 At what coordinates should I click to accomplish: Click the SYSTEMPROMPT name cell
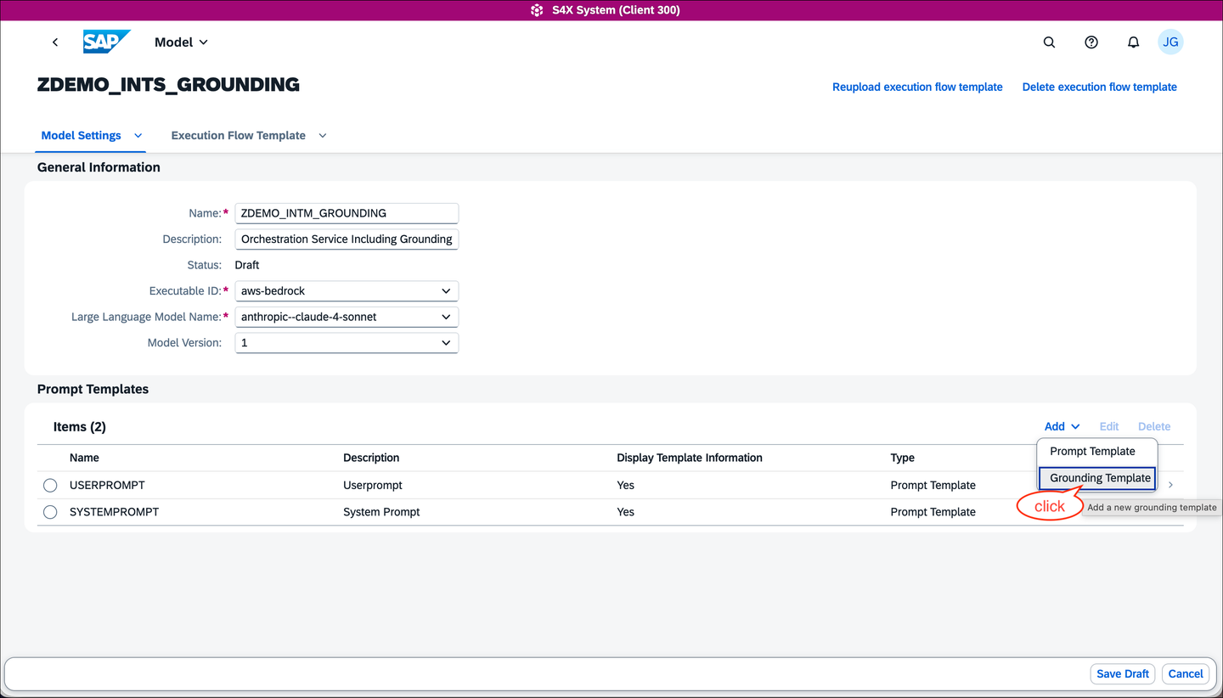click(114, 512)
